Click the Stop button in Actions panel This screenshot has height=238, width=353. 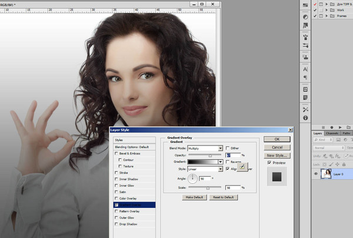[x=323, y=127]
